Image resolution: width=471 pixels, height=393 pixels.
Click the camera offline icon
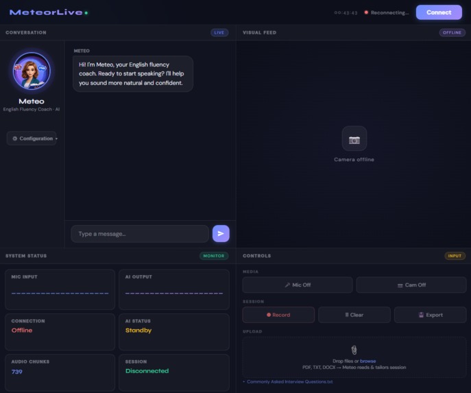(354, 140)
